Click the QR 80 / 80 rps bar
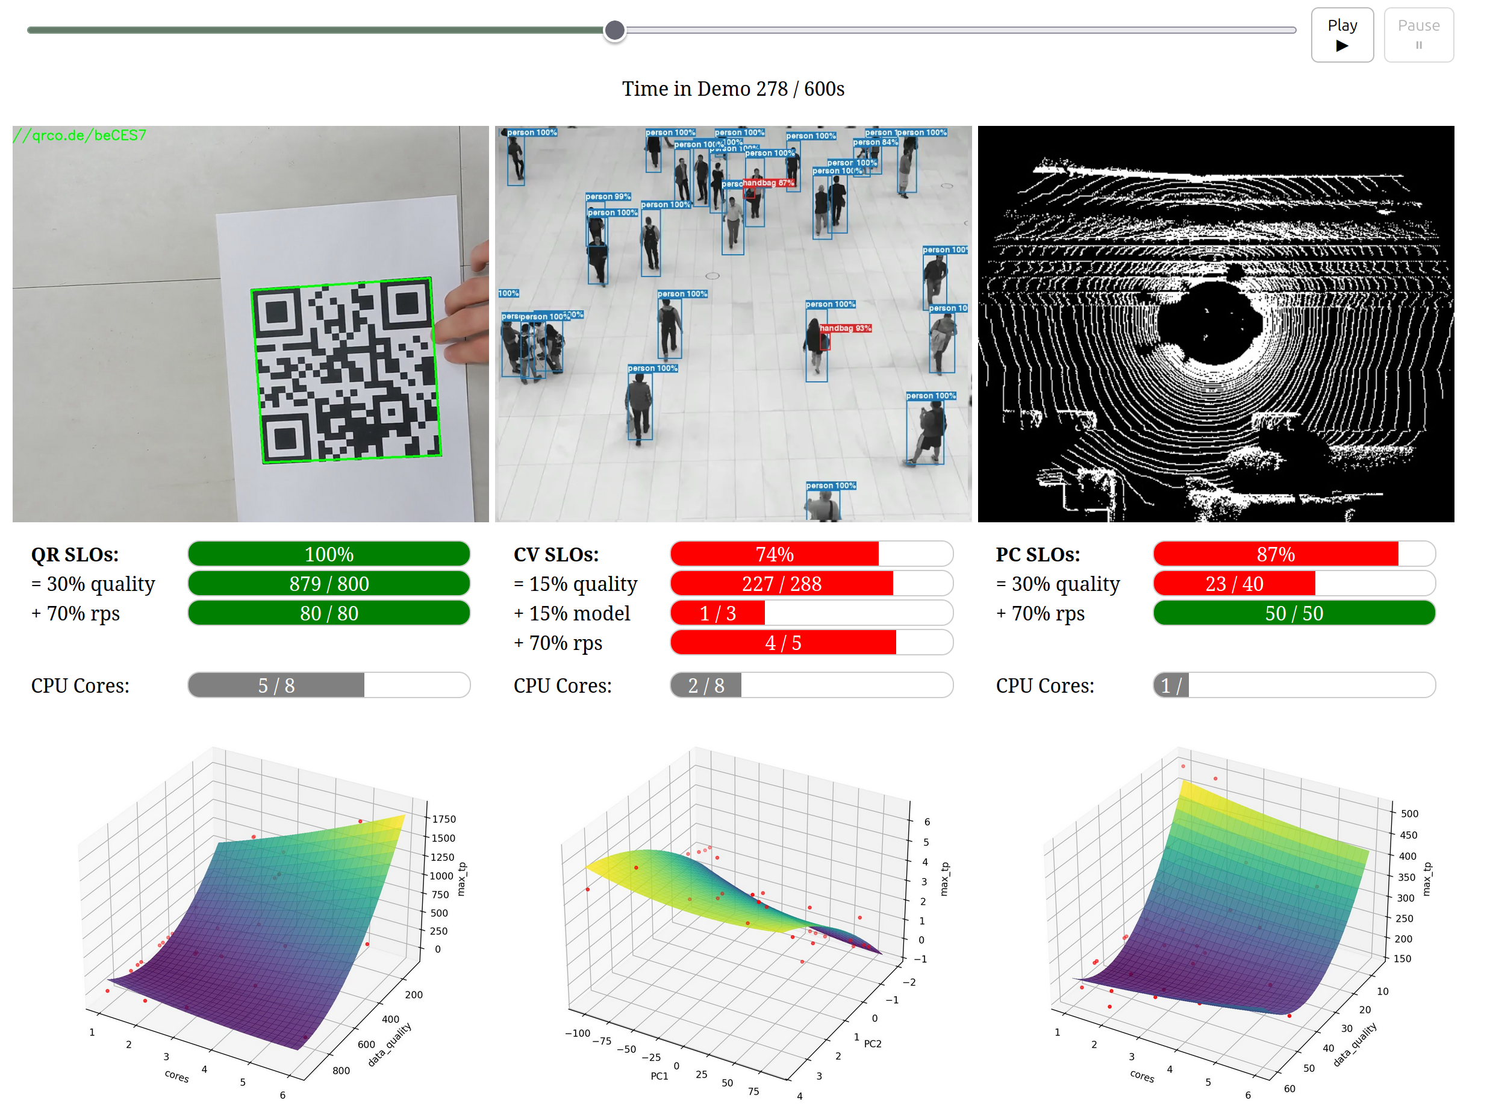 329,613
